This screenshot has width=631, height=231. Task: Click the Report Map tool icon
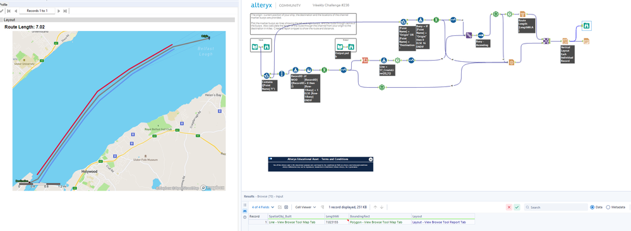coord(511,62)
